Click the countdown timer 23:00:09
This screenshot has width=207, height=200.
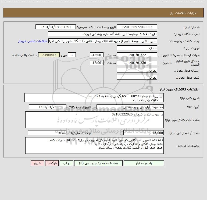pos(49,55)
